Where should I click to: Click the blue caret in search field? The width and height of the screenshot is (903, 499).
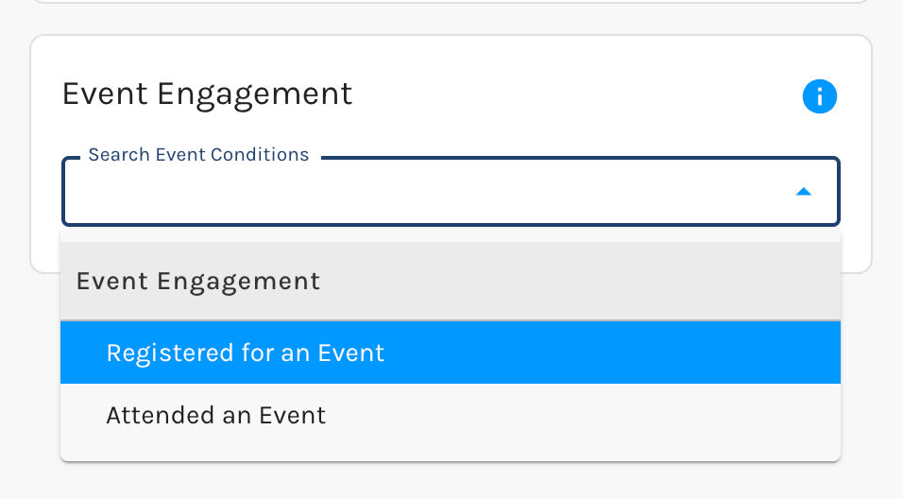coord(803,192)
